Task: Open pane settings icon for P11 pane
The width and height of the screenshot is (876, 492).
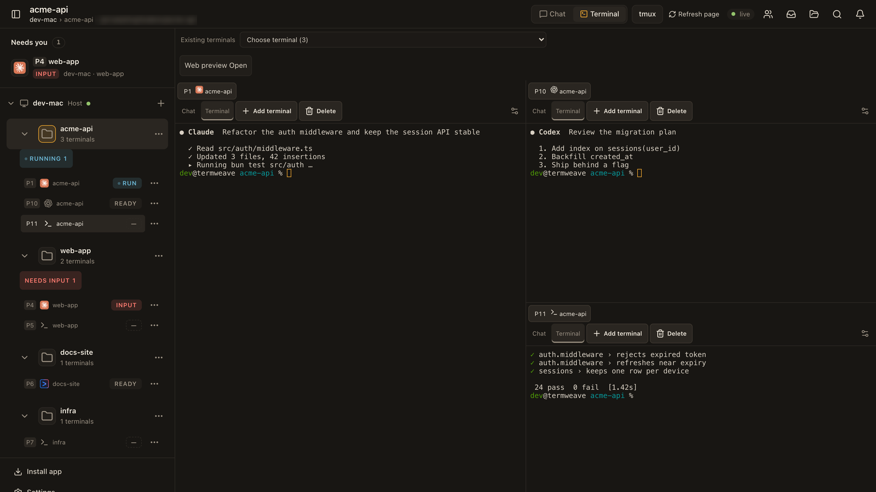Action: point(865,333)
